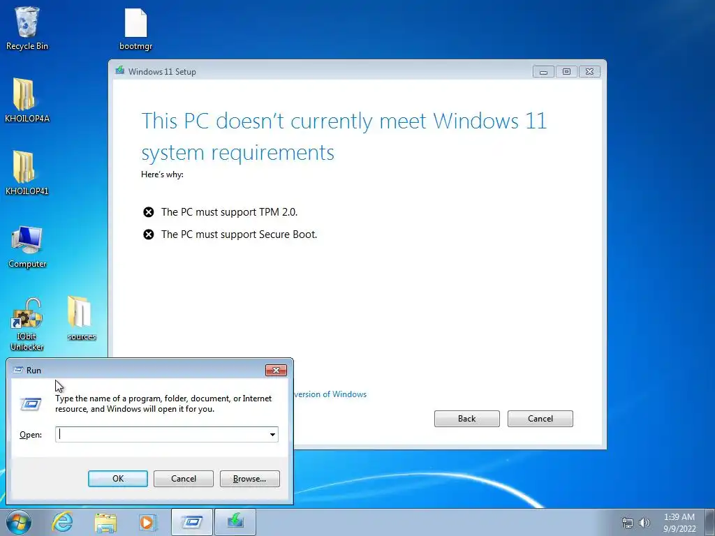Click 'The PC must support Secure Boot.' text
This screenshot has height=536, width=715.
pyautogui.click(x=239, y=234)
